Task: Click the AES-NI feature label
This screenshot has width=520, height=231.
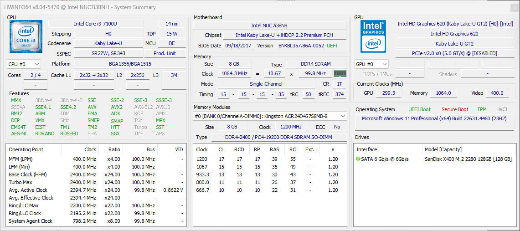Action: point(19,133)
